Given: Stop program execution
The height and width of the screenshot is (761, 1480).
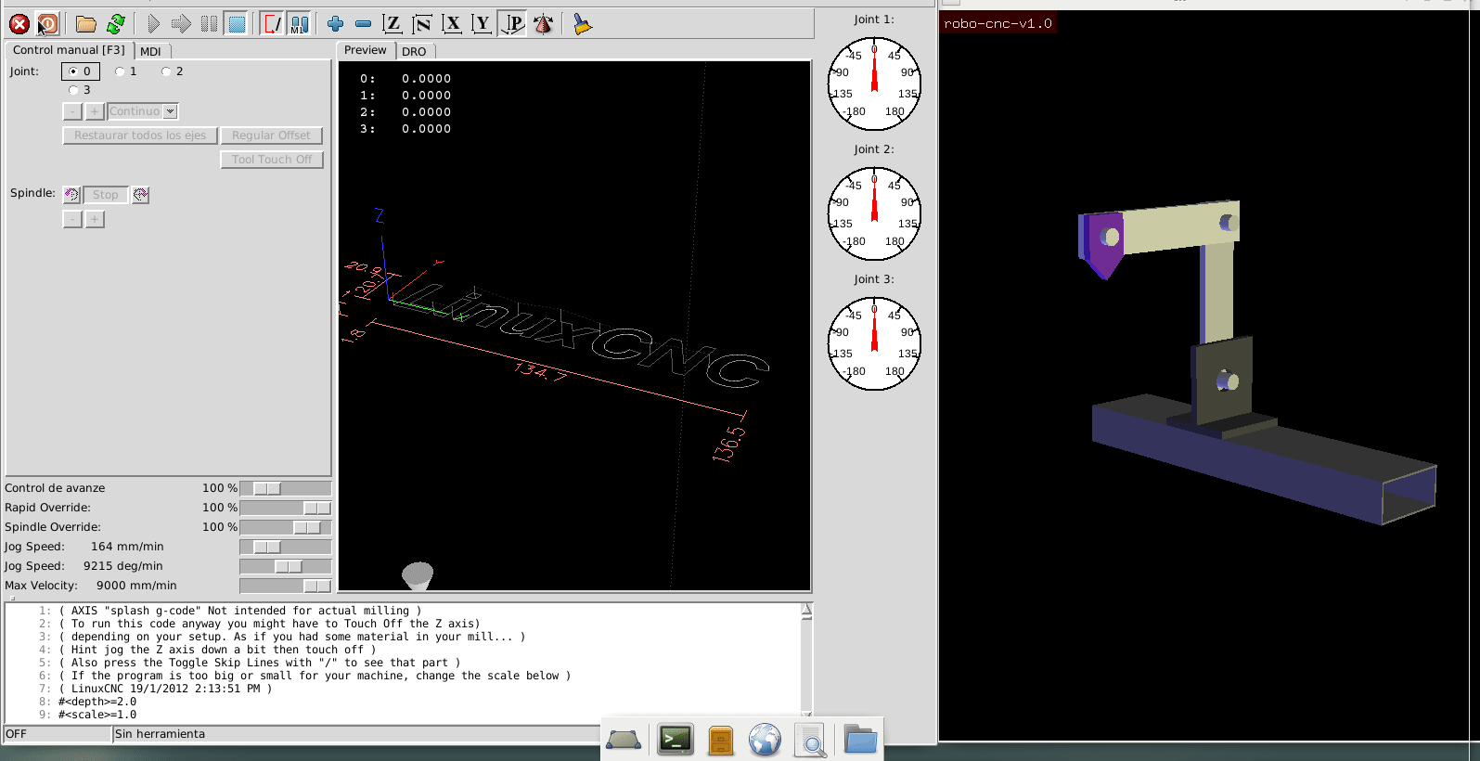Looking at the screenshot, I should click(237, 24).
